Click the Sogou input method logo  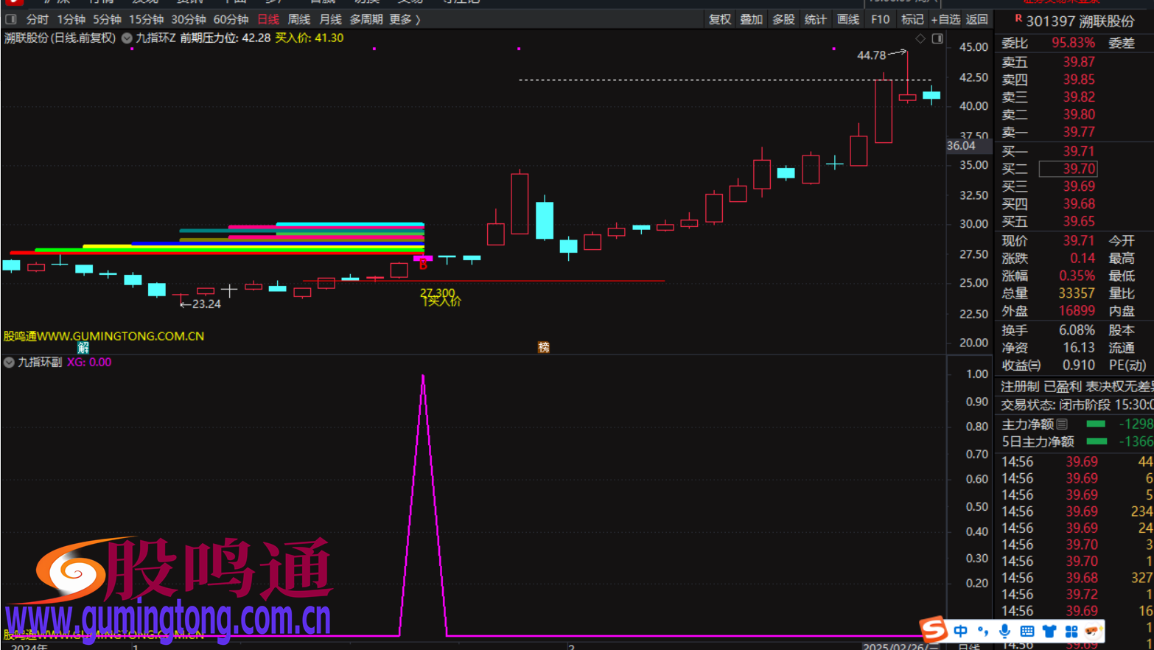[934, 630]
